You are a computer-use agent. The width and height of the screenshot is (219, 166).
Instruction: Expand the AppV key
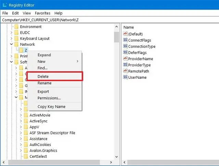[21, 127]
